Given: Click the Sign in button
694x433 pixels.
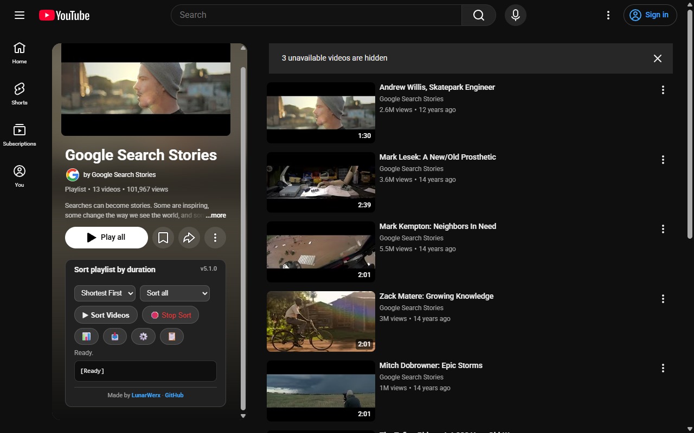Looking at the screenshot, I should (x=650, y=15).
